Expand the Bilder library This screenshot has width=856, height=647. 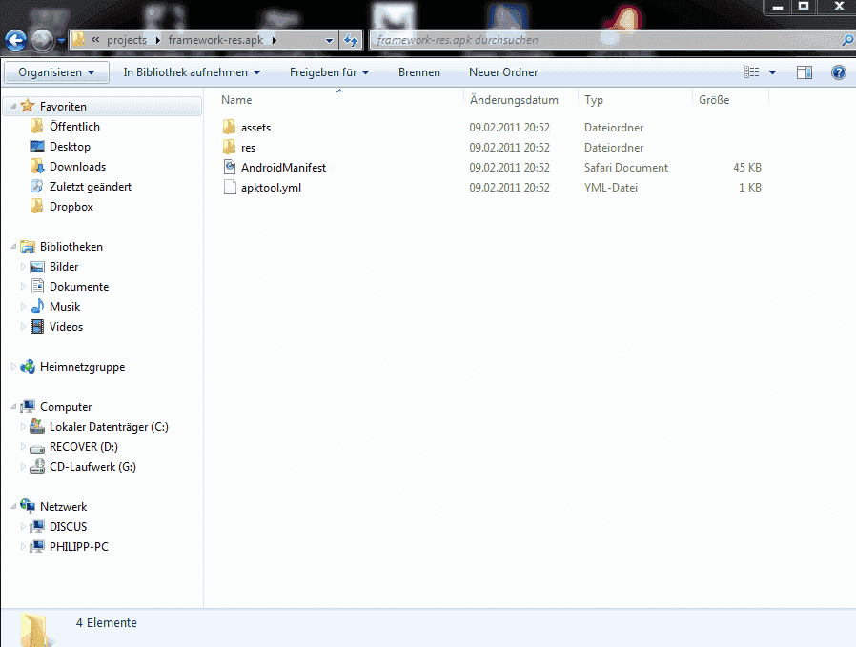tap(23, 266)
